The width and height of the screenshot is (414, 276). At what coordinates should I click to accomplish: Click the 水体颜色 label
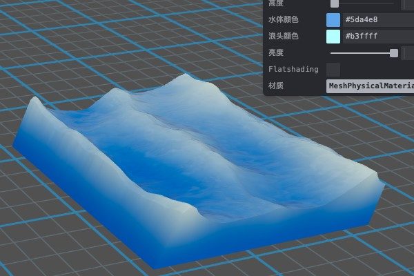pos(284,20)
